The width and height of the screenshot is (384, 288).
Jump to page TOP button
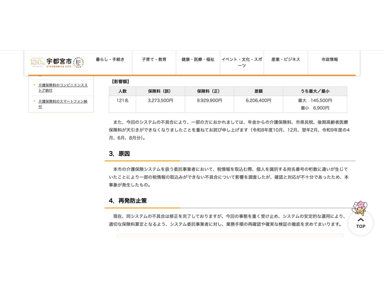(x=360, y=223)
